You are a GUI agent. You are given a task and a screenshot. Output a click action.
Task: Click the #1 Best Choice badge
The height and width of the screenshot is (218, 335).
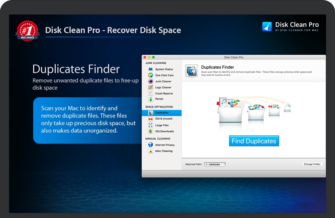click(27, 31)
